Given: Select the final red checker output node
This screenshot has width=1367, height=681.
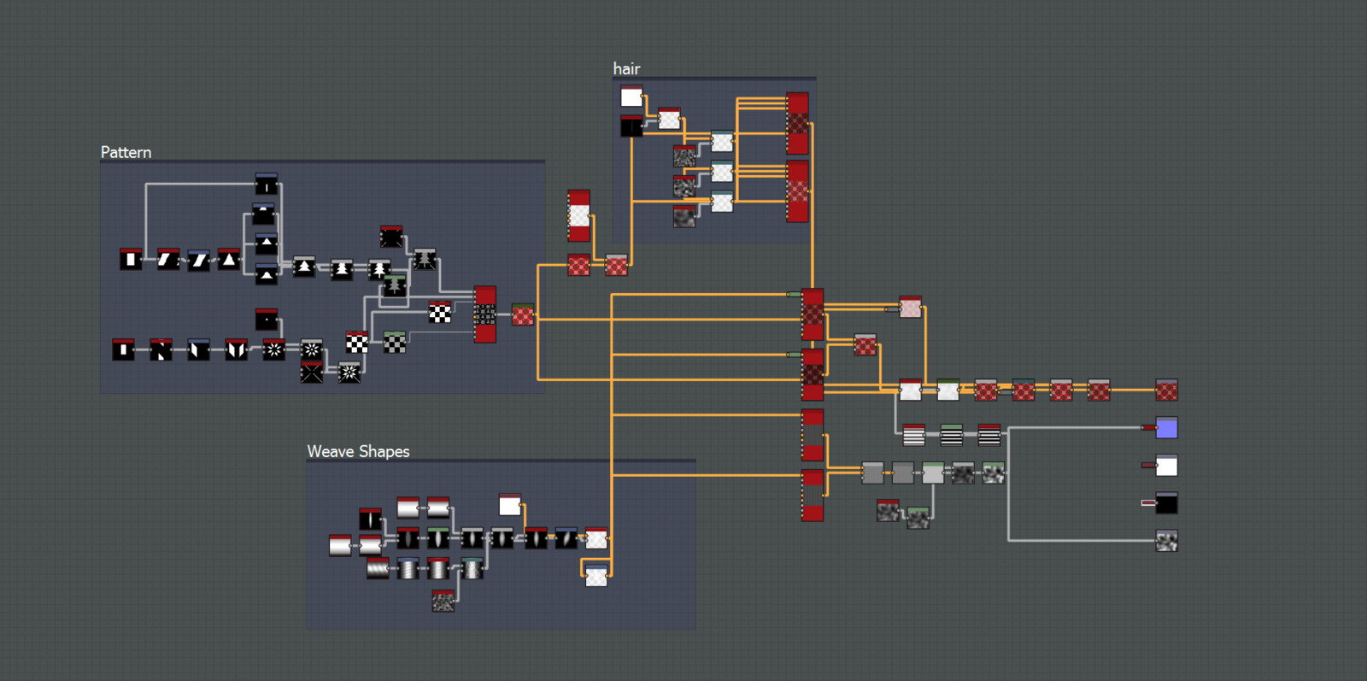Looking at the screenshot, I should click(x=1166, y=390).
